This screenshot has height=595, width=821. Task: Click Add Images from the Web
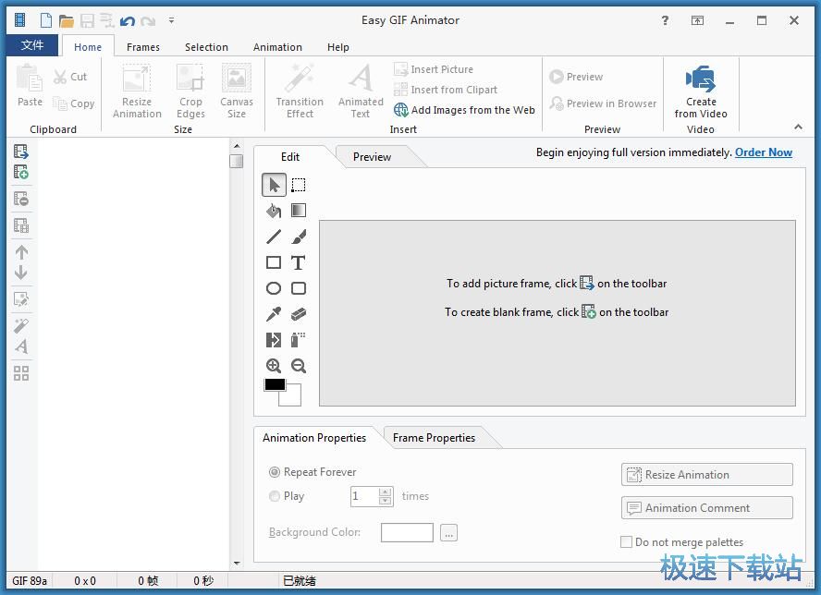pyautogui.click(x=464, y=110)
